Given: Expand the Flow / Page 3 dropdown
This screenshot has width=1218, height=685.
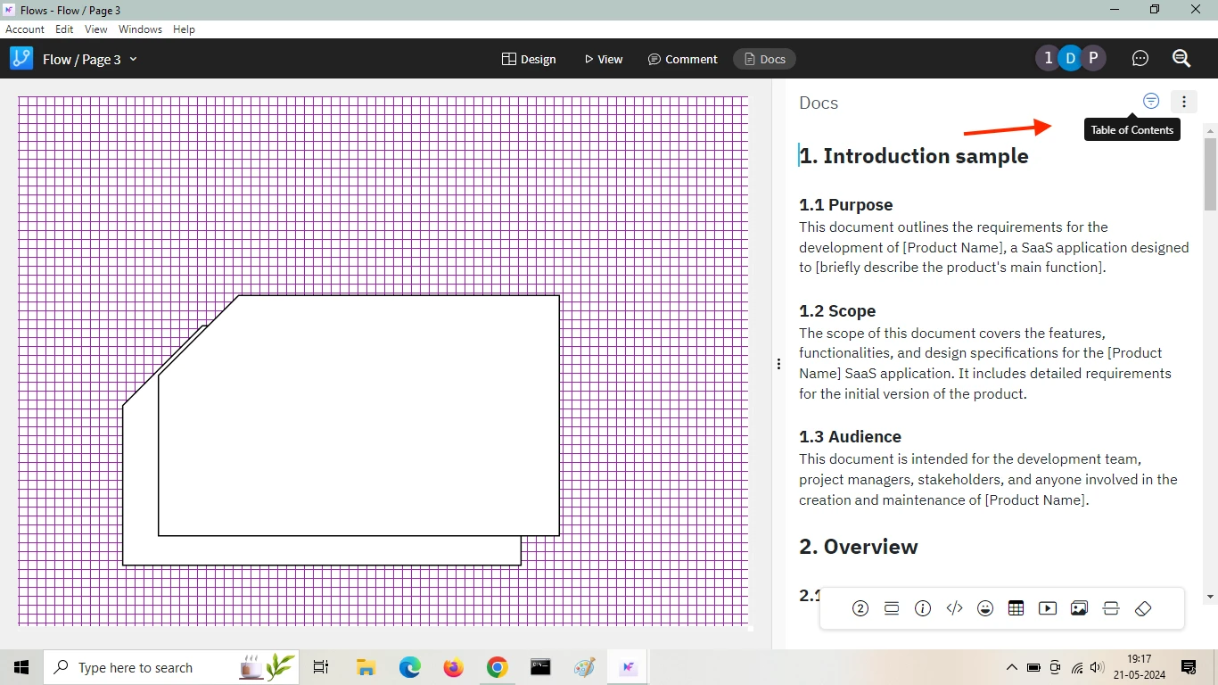Looking at the screenshot, I should tap(132, 59).
